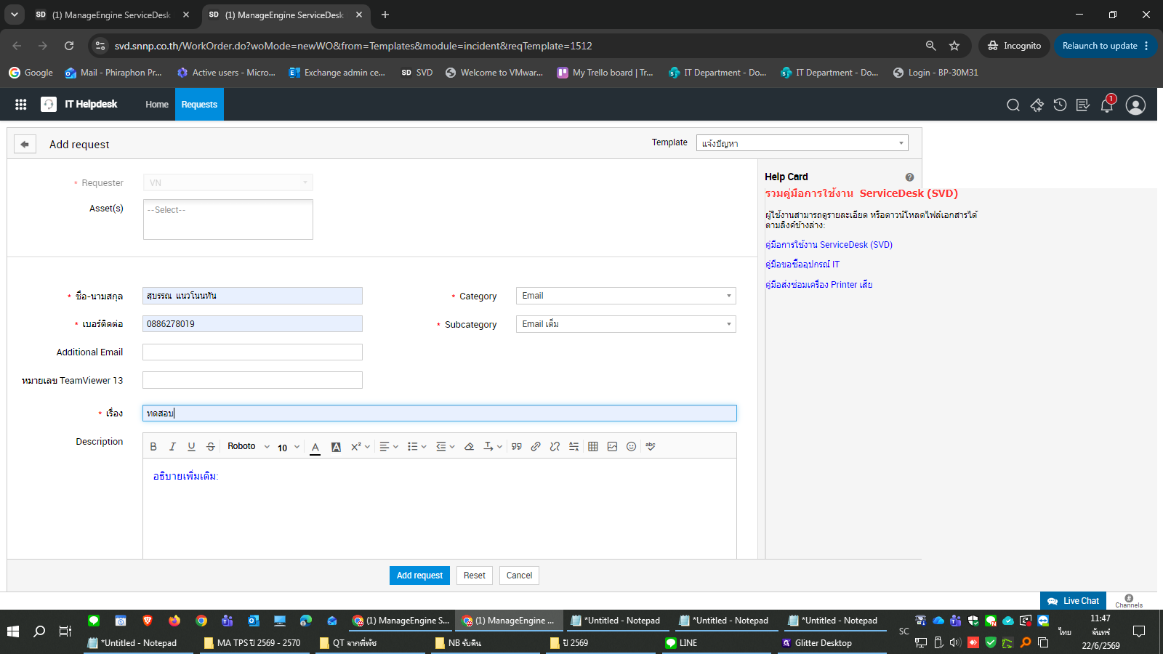This screenshot has height=654, width=1163.
Task: Click the insert table icon
Action: coord(593,447)
